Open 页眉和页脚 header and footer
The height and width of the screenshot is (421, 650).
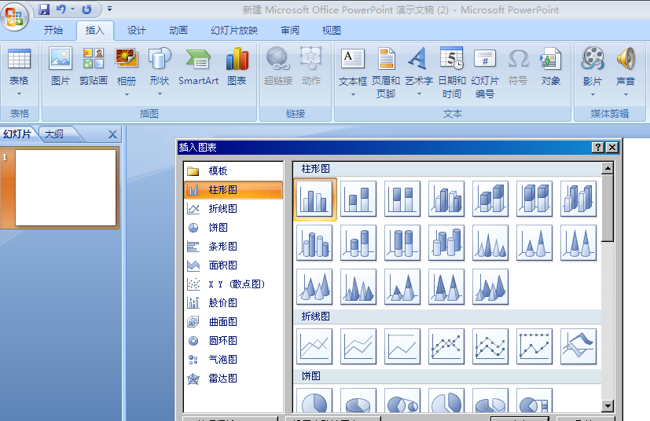[386, 73]
